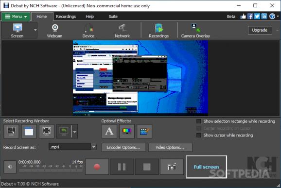This screenshot has height=188, width=281.
Task: Click the screen preview thumbnail
Action: [140, 78]
